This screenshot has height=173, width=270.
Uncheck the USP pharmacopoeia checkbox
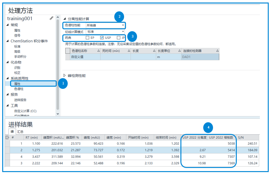[102, 37]
